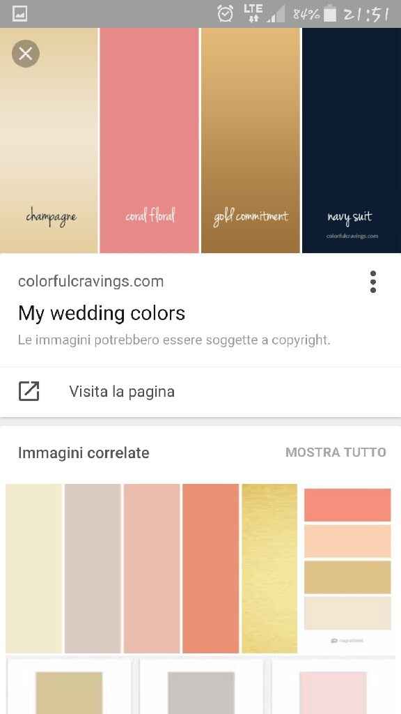Tap the Immagini correlate section header
This screenshot has height=714, width=401.
[x=84, y=453]
